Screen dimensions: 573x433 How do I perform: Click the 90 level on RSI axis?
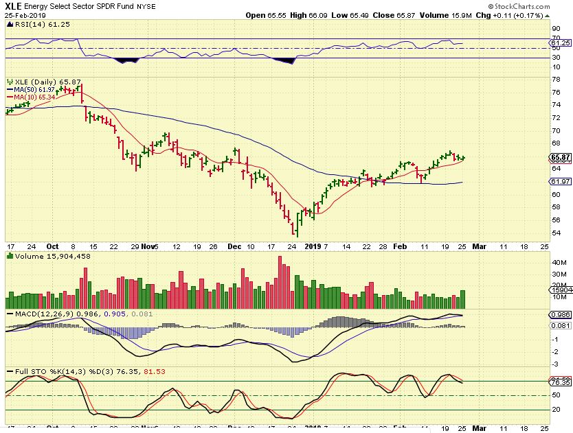(557, 28)
